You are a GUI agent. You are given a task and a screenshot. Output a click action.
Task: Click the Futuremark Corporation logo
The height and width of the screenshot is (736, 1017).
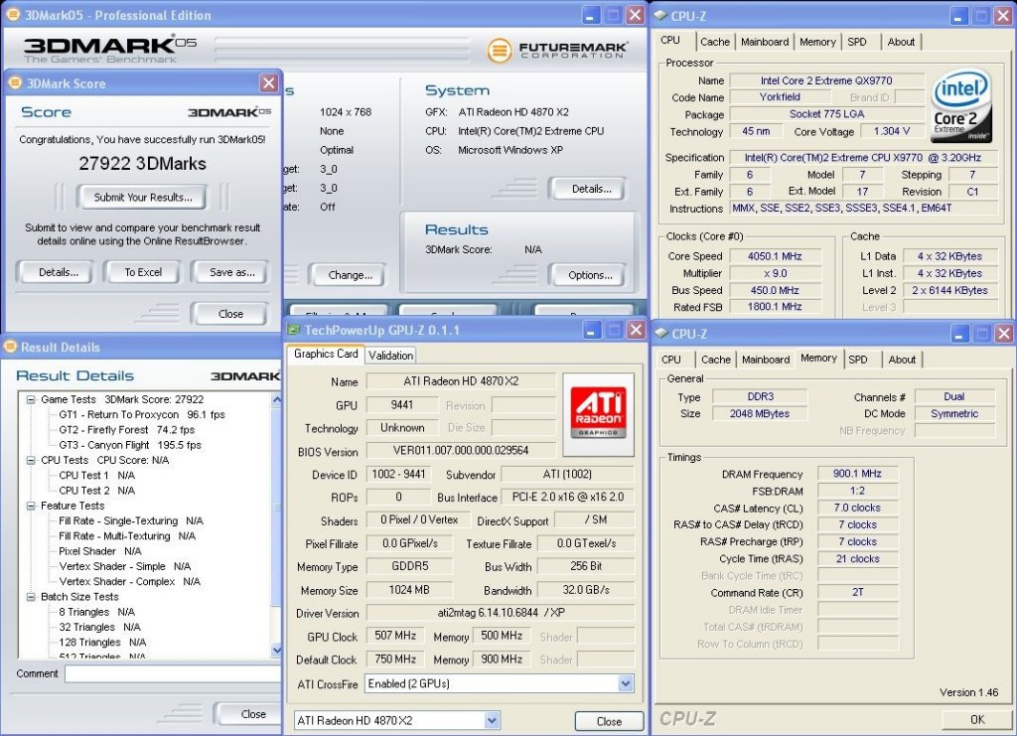[x=557, y=50]
